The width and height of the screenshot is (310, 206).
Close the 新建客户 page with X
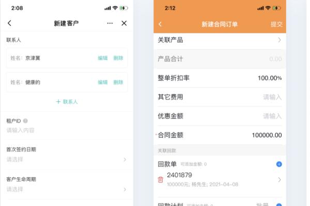point(124,23)
